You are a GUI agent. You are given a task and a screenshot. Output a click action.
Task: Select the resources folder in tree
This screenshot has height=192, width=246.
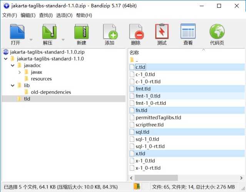[41, 79]
